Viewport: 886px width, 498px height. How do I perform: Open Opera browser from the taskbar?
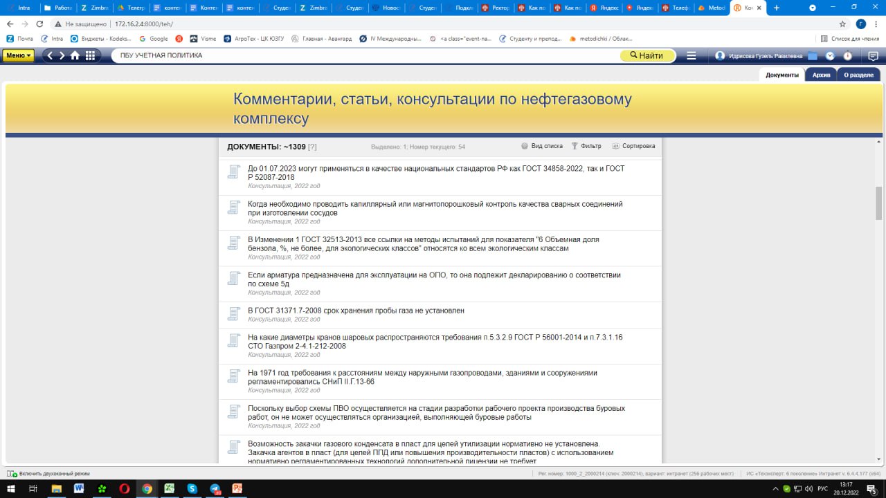pos(124,488)
